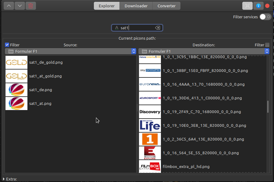Select the sat1_at_gold.png thumbnail
The image size is (274, 182).
click(x=16, y=76)
